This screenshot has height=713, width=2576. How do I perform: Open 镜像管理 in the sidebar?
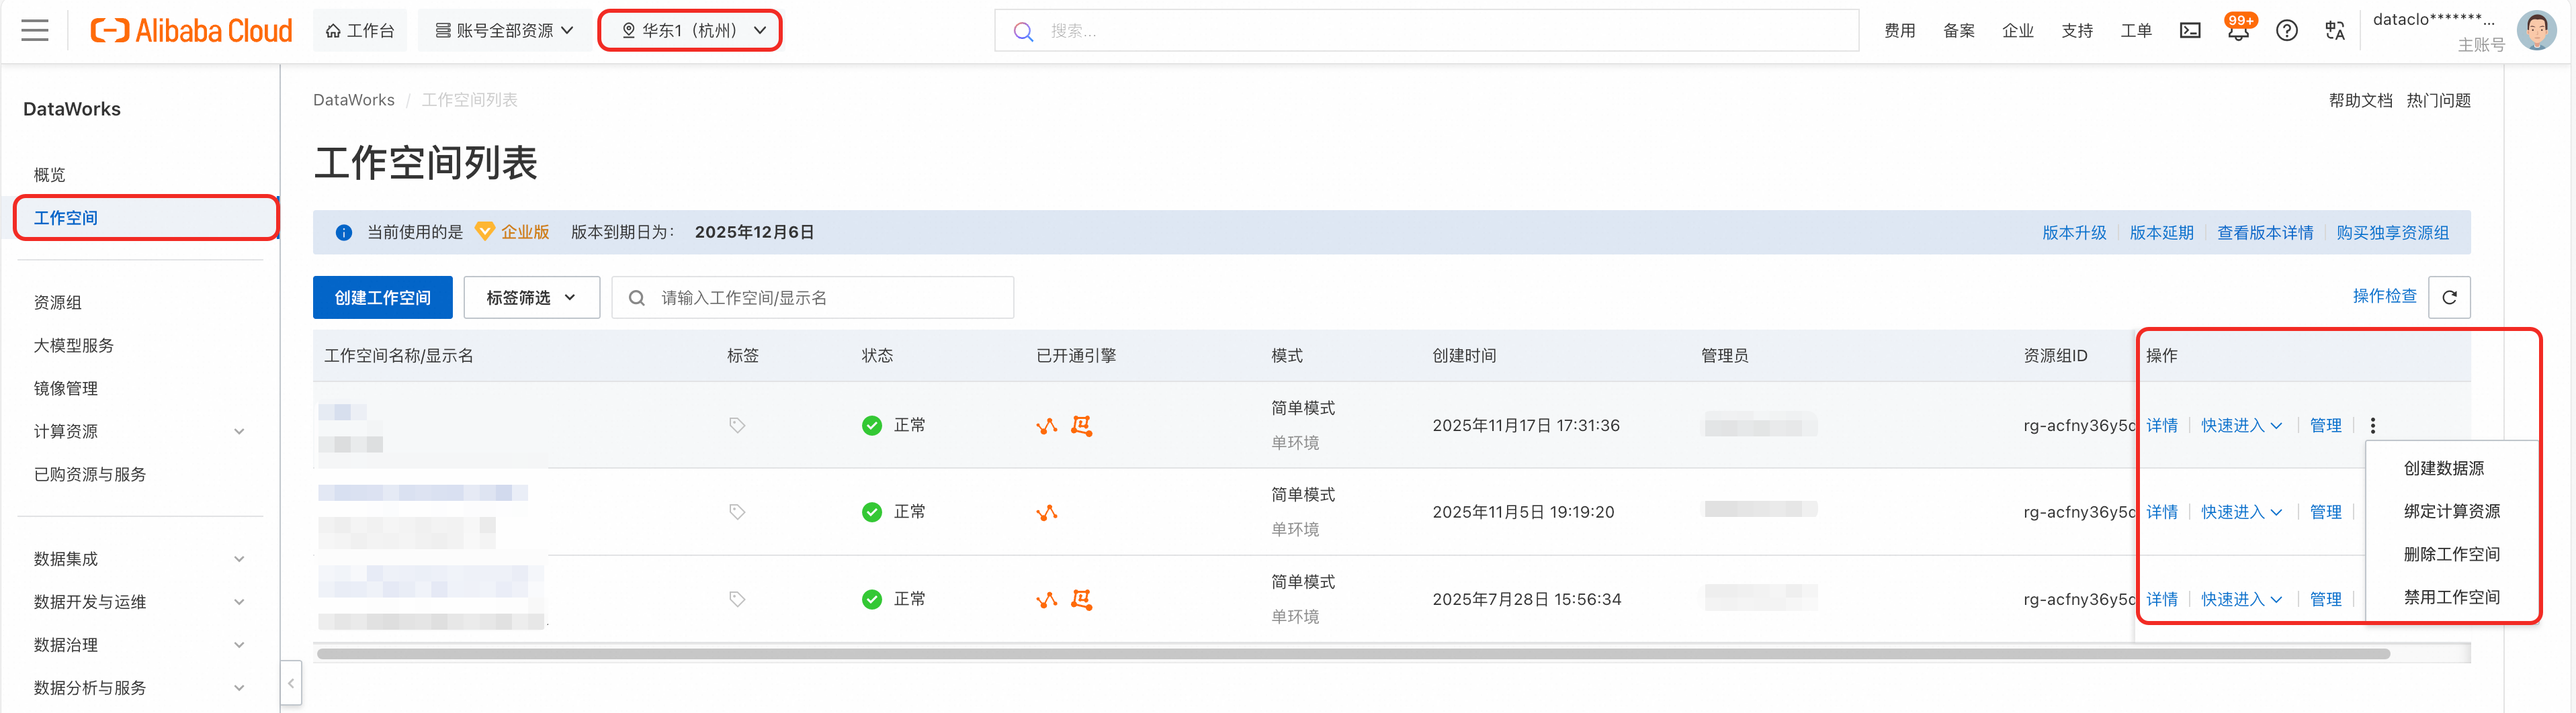pyautogui.click(x=65, y=389)
